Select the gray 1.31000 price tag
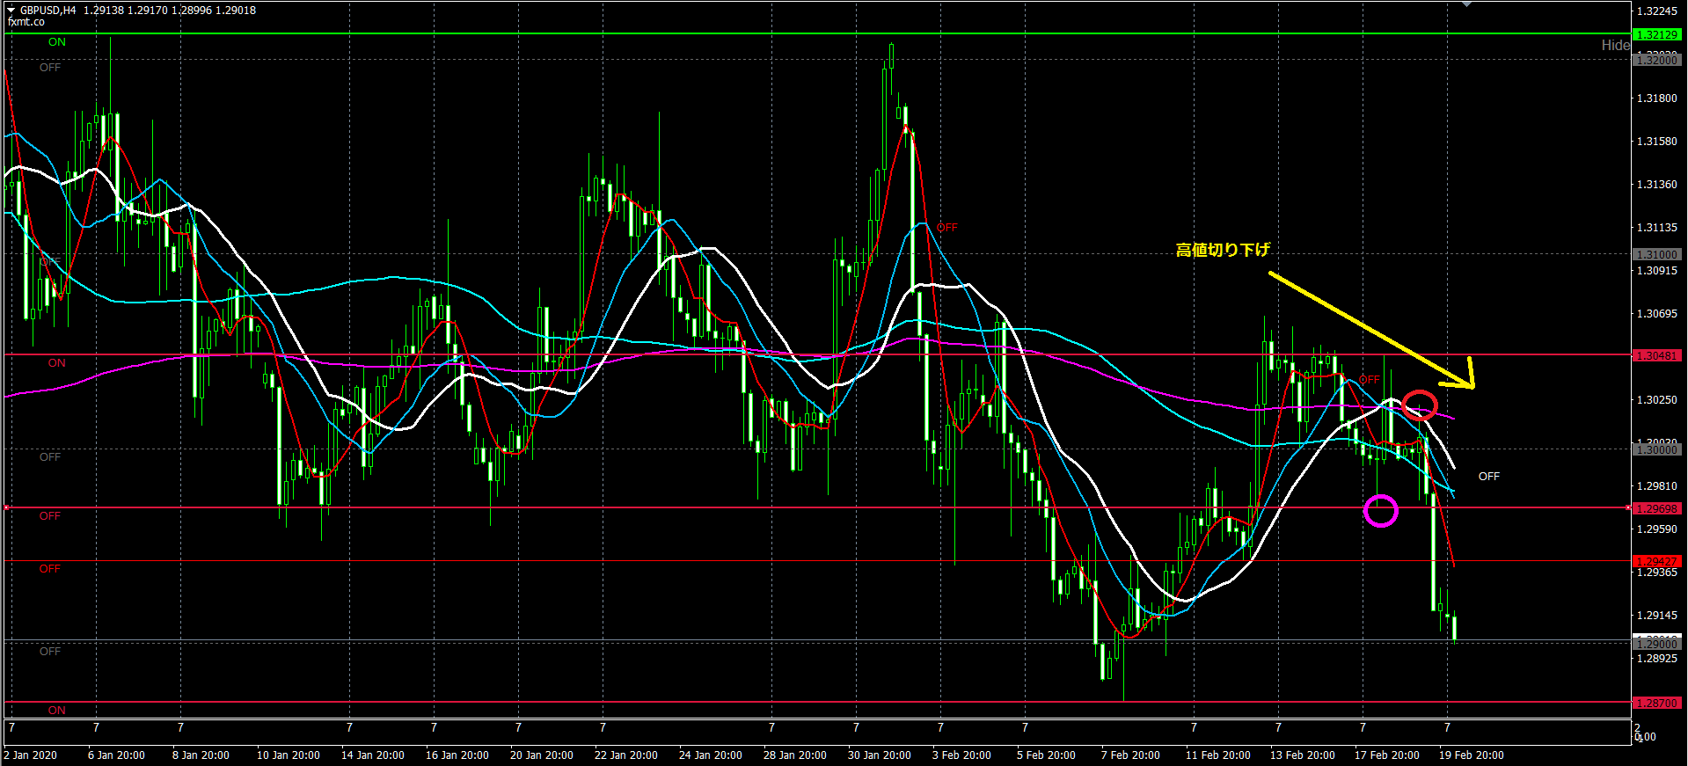Image resolution: width=1688 pixels, height=766 pixels. [x=1657, y=254]
